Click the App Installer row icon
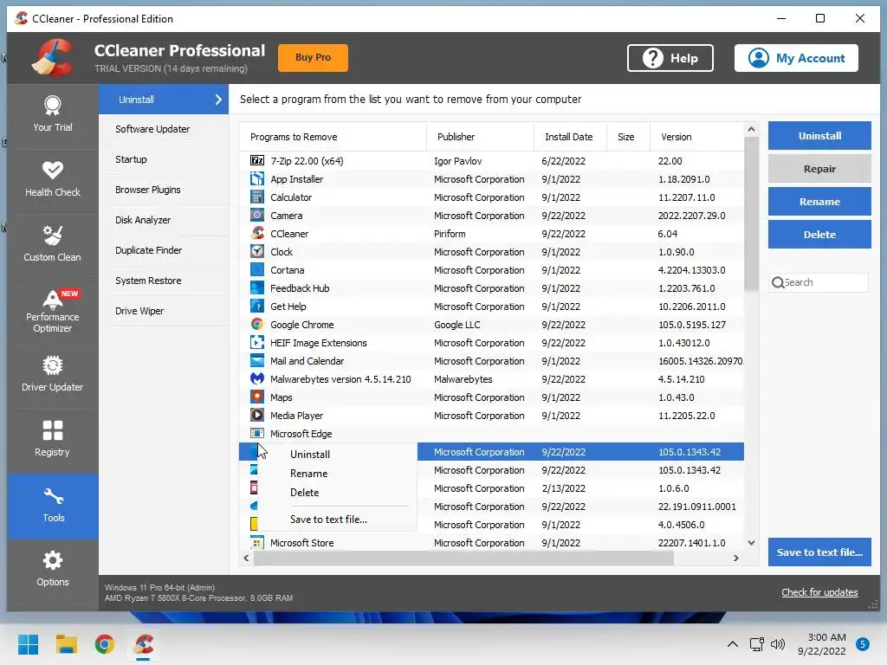Viewport: 887px width, 665px height. 256,178
